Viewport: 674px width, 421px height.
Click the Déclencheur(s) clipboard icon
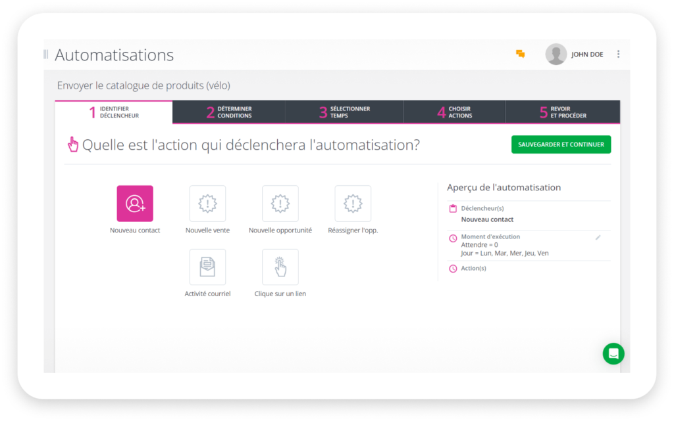[x=452, y=208]
